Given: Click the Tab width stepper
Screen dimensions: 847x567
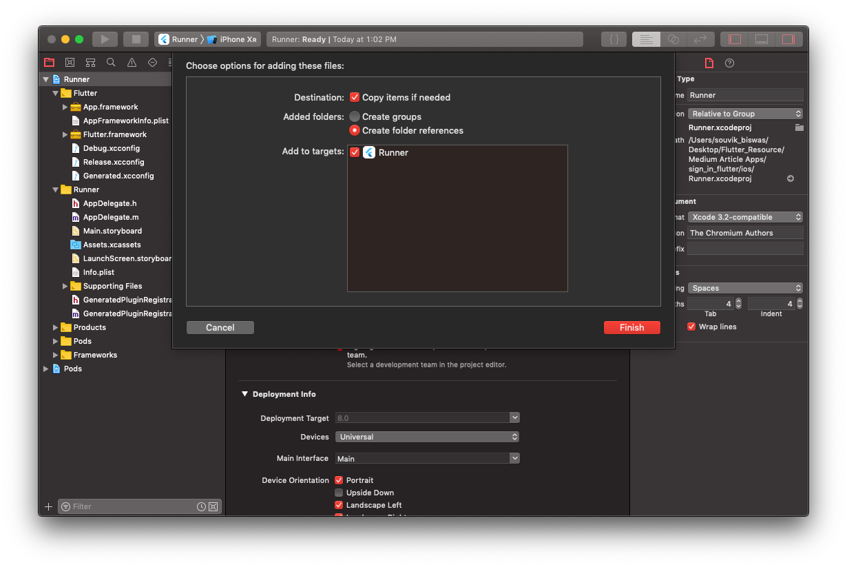Looking at the screenshot, I should coord(738,303).
